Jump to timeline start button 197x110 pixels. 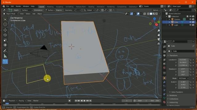click(76, 101)
